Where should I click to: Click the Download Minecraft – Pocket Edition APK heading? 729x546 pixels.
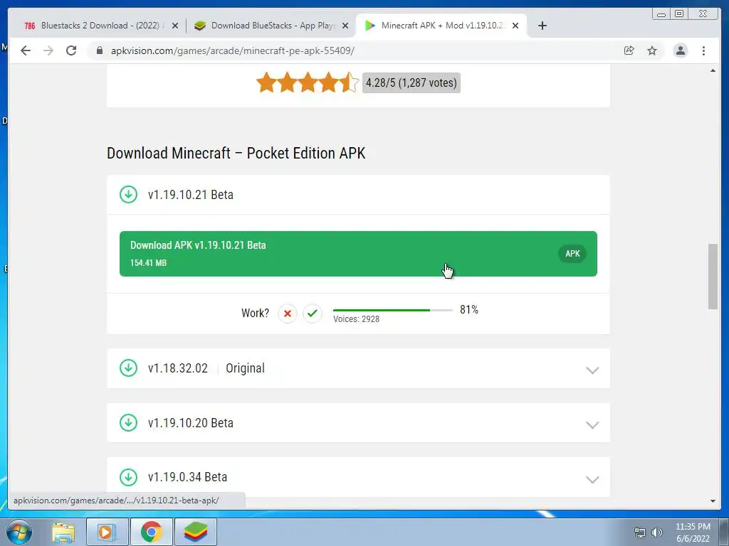click(236, 153)
